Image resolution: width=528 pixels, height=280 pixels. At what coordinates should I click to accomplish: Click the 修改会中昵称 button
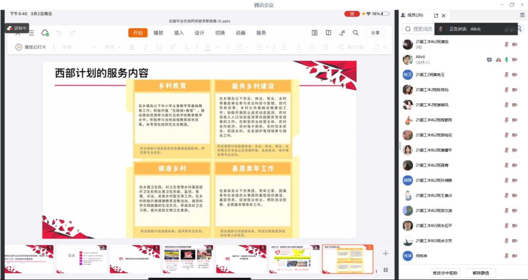pyautogui.click(x=444, y=273)
